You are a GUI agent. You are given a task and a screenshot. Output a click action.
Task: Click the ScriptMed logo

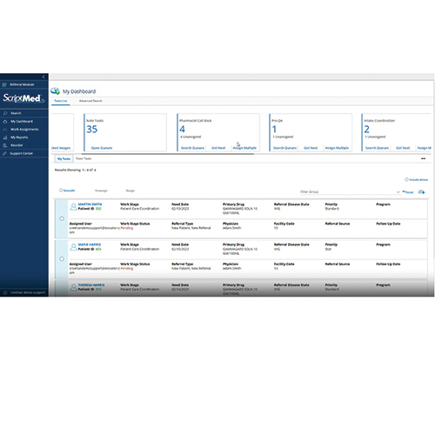tap(23, 98)
